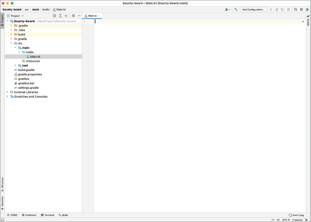Open the Event Log
Screen dimensions: 311x222
[x=297, y=215]
